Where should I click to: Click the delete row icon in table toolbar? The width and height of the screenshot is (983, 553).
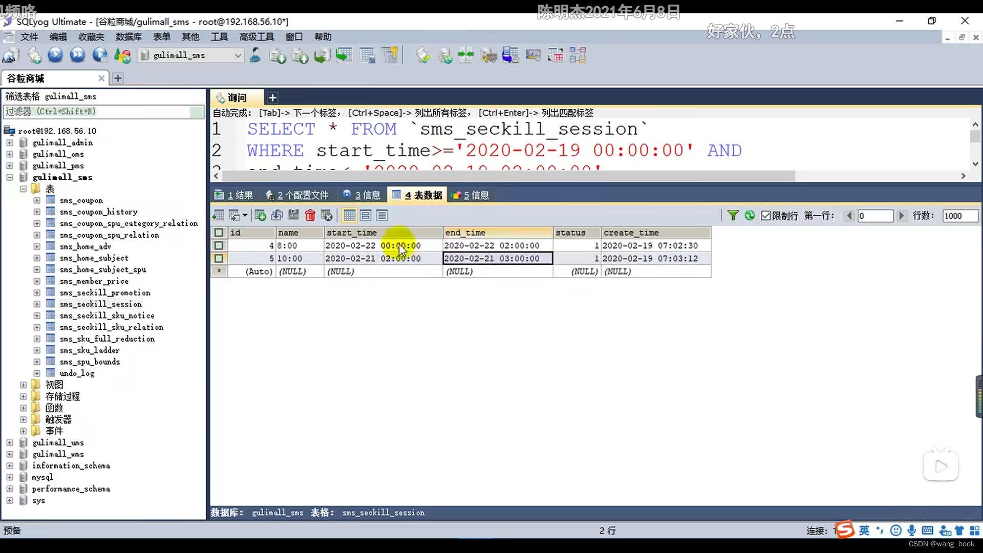point(310,215)
